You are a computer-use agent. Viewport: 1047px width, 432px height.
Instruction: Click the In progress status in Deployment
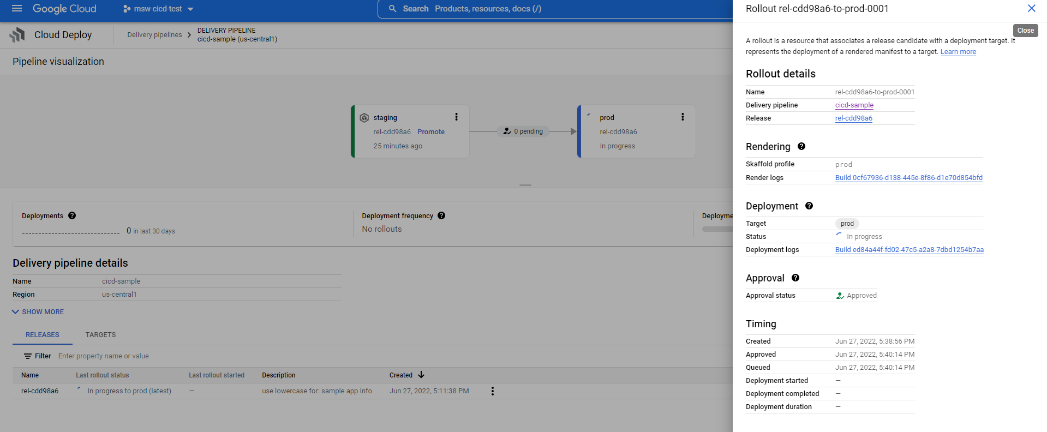pyautogui.click(x=864, y=237)
